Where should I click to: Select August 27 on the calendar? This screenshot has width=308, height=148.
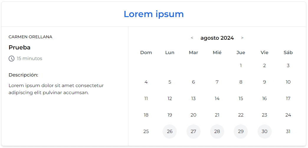click(x=193, y=132)
